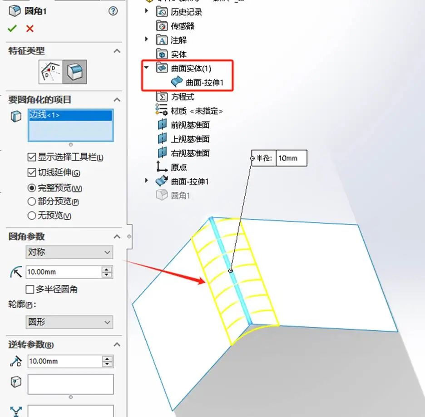The height and width of the screenshot is (417, 425).
Task: Click the 方程式 equations icon
Action: [162, 97]
